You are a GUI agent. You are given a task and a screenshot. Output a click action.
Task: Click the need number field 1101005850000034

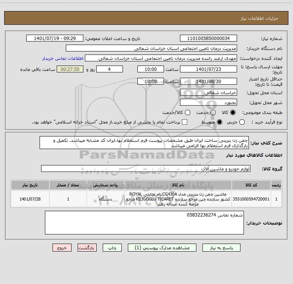pos(209,39)
